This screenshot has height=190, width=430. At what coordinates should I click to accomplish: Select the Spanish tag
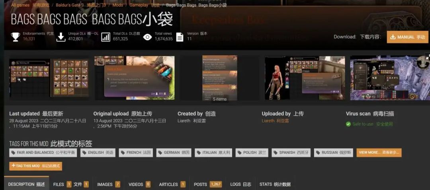click(x=291, y=153)
